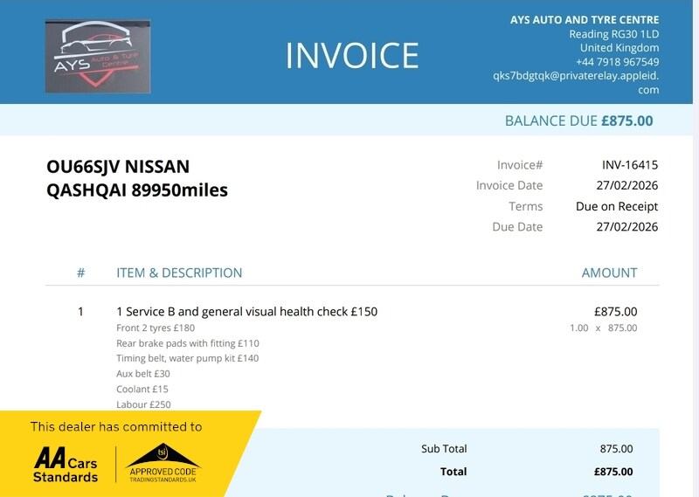Click the AMOUNT column header
This screenshot has height=497, width=699.
[609, 273]
